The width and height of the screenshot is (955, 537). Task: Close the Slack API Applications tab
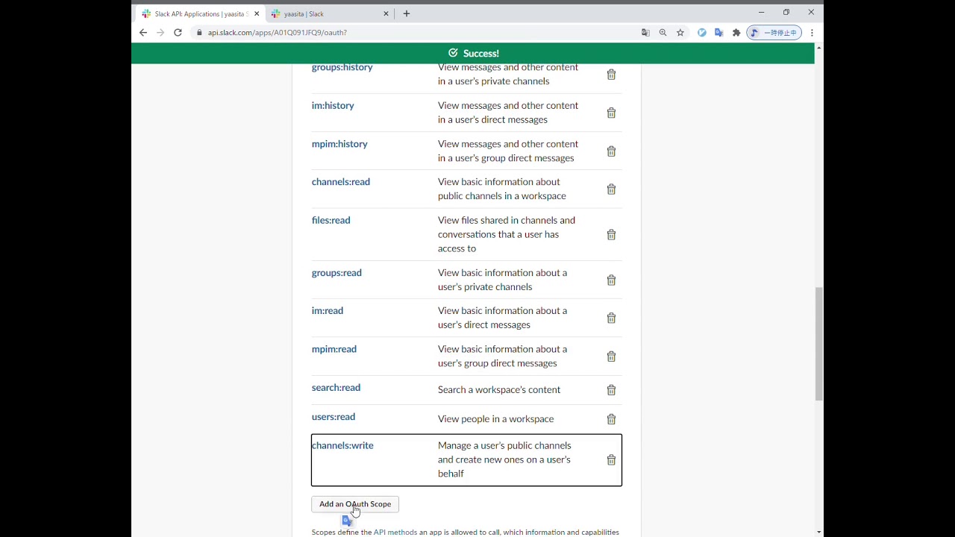point(257,13)
